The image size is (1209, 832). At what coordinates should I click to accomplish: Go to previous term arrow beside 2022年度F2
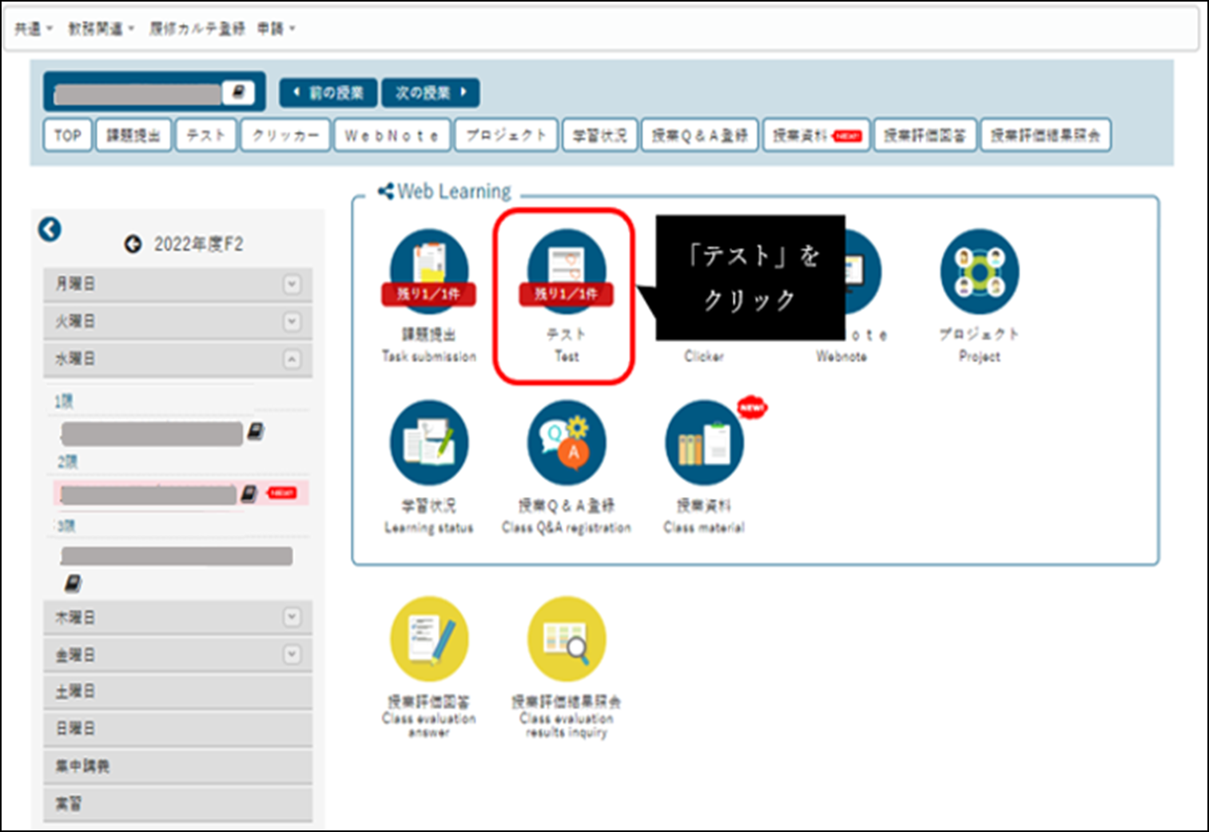pyautogui.click(x=133, y=244)
